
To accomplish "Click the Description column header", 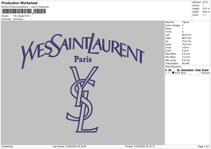I will [x=187, y=70].
